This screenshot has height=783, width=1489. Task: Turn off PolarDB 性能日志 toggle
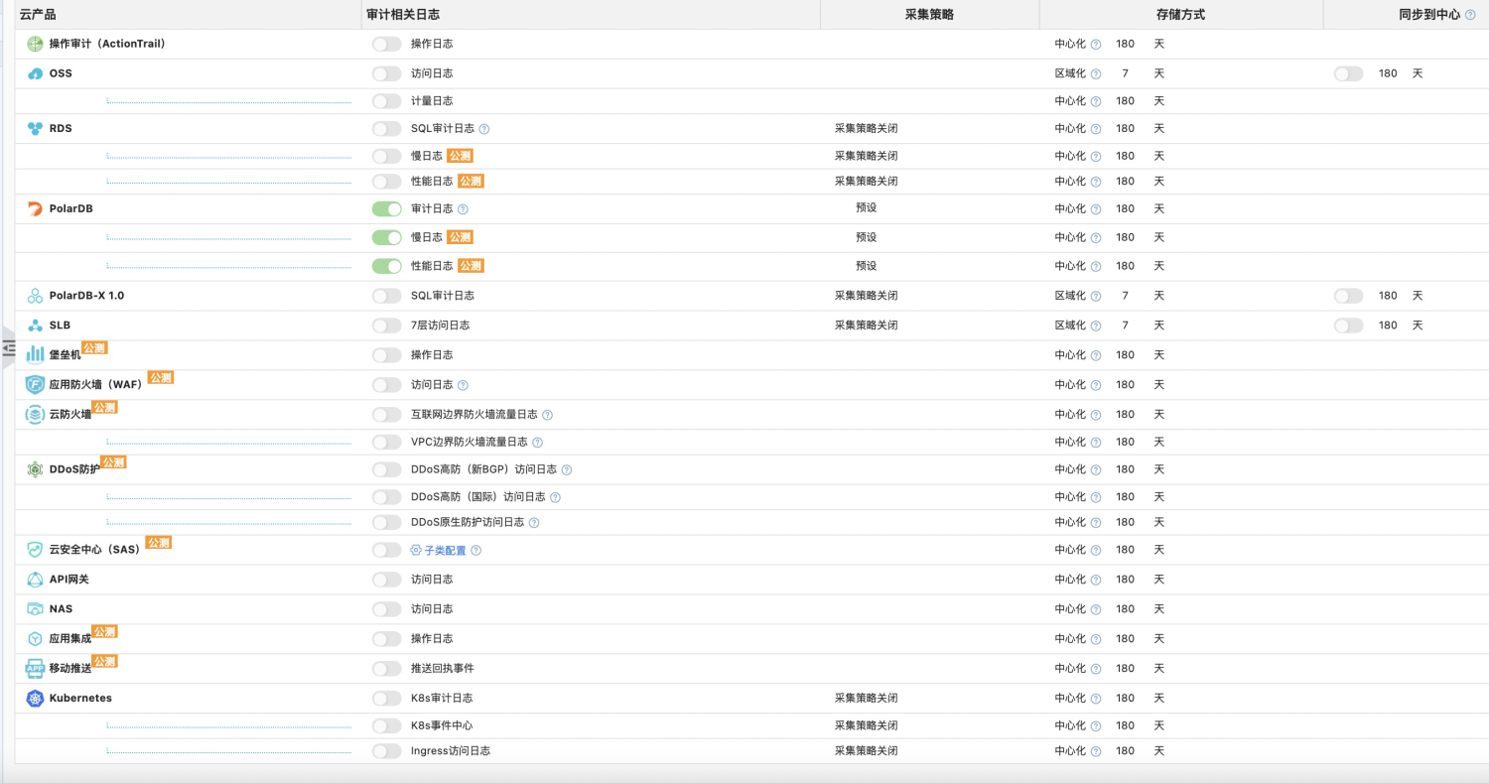(x=386, y=266)
